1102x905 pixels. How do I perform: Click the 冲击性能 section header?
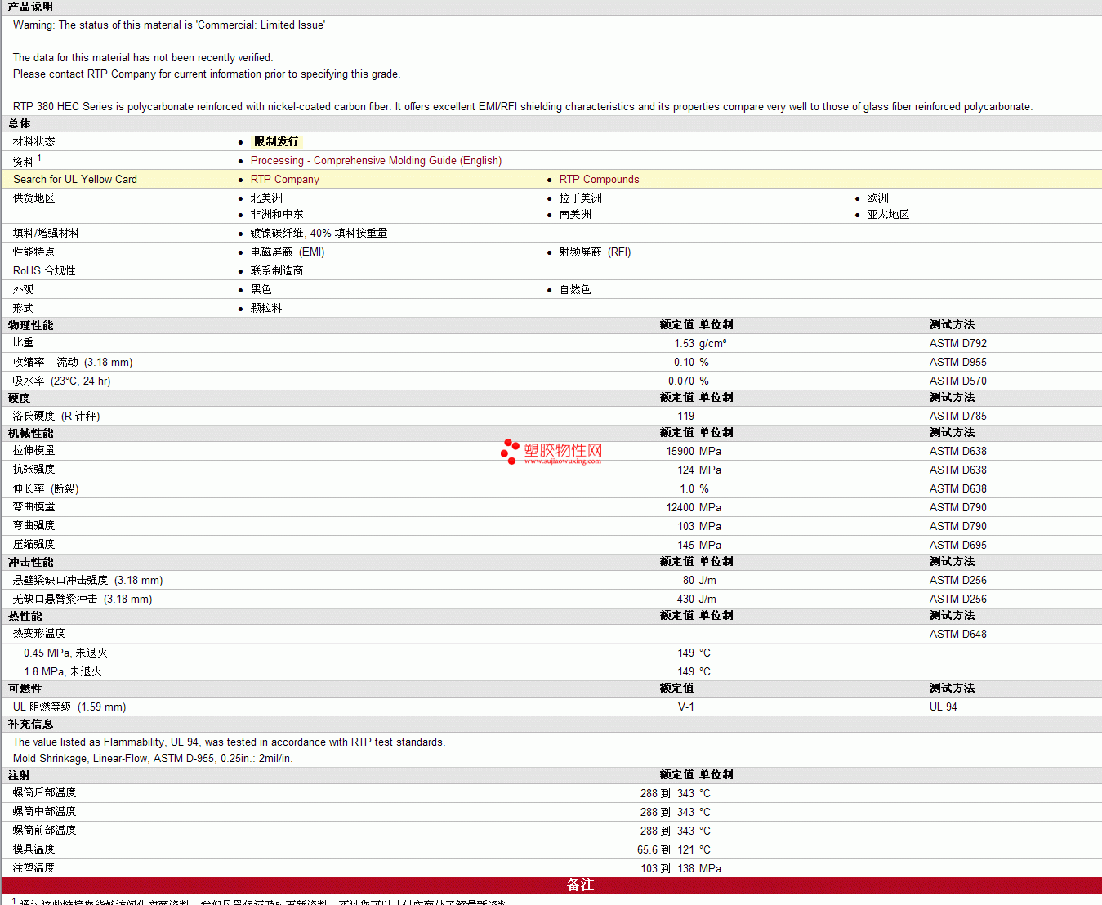(x=31, y=562)
